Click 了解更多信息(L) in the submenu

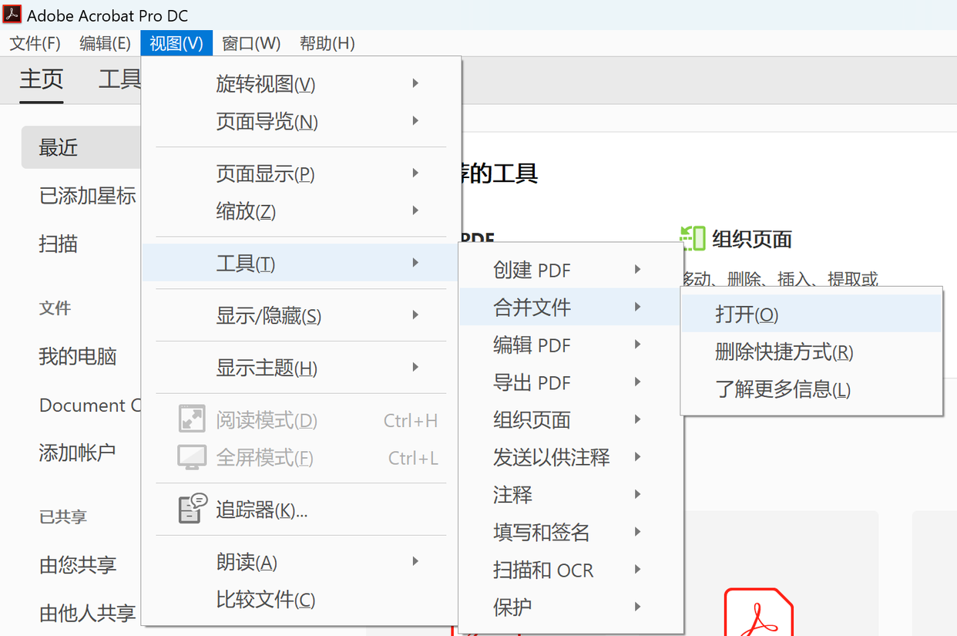[811, 389]
